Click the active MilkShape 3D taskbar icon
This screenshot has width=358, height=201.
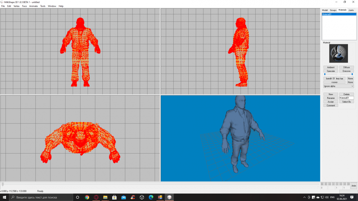[169, 197]
